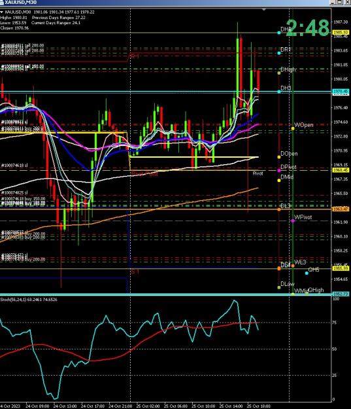Screen dimensions: 351x409
Task: Click the green 2:48 candle timer
Action: [309, 27]
